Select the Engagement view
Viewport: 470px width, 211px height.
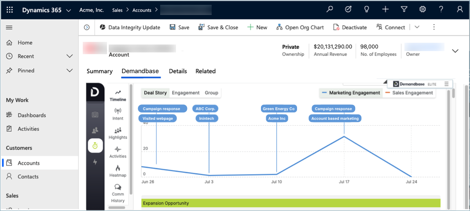(x=186, y=93)
